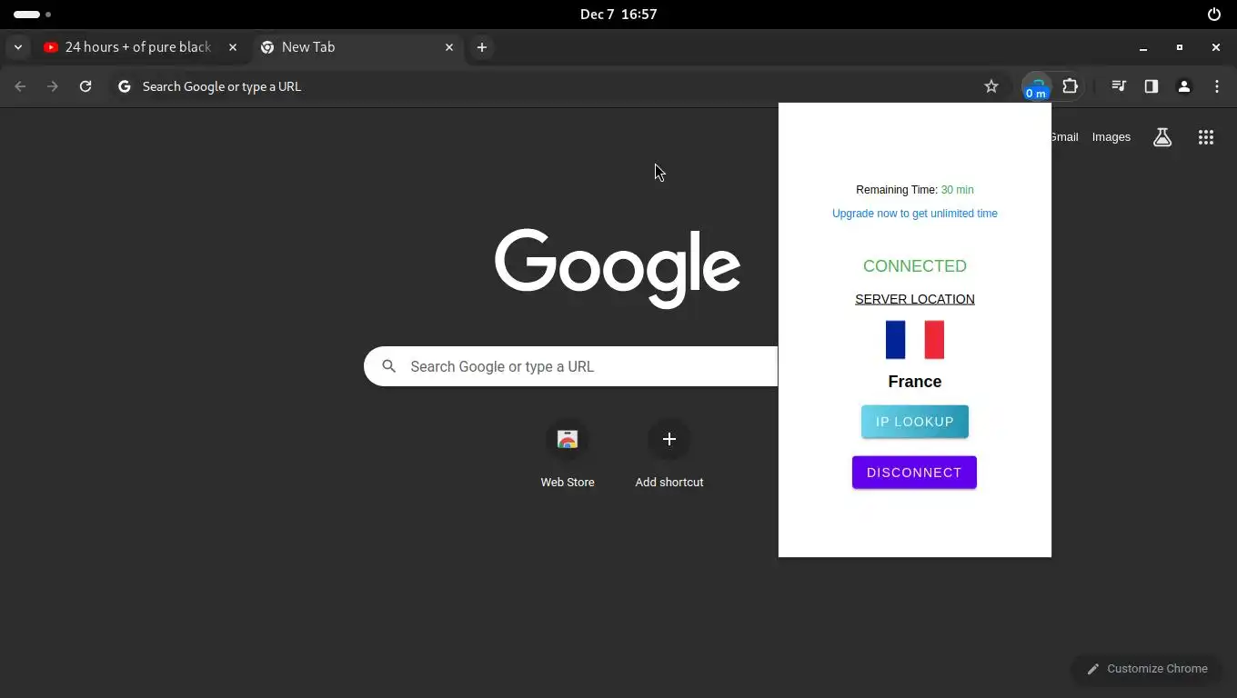The image size is (1237, 698).
Task: Open the Gmail link
Action: click(1064, 137)
